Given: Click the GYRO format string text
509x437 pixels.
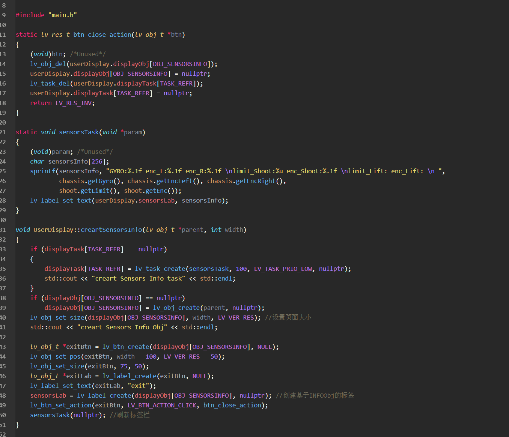Looking at the screenshot, I should tap(274, 171).
